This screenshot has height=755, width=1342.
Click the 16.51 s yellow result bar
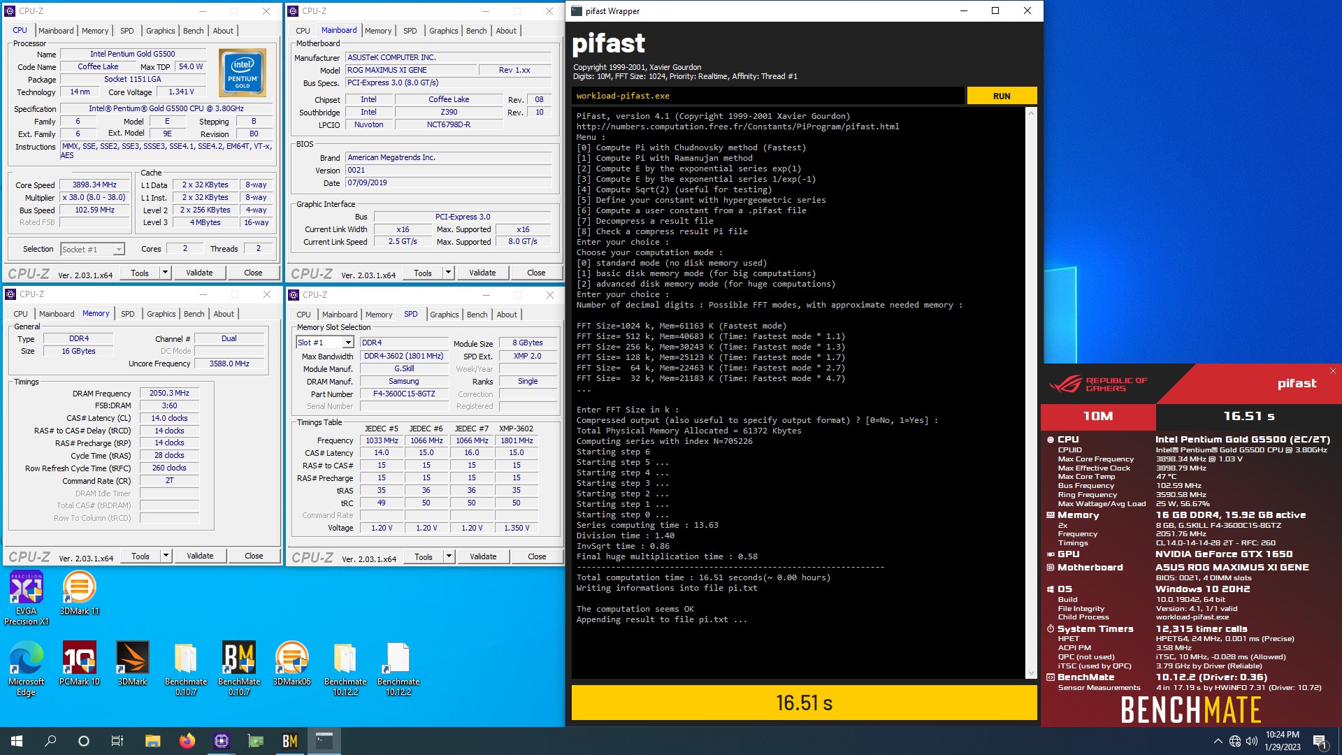[x=804, y=703]
